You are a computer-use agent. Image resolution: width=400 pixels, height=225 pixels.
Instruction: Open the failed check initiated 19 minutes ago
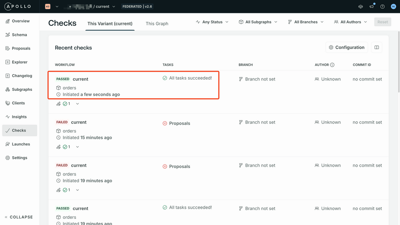79,165
